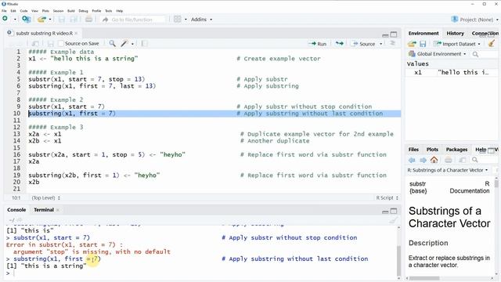The image size is (501, 282).
Task: Click the Print document icon in main toolbar
Action: click(x=88, y=20)
